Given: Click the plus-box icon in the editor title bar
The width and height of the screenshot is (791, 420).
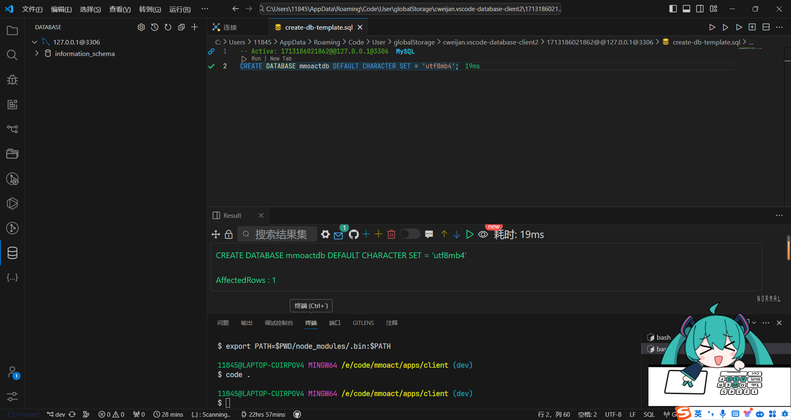Looking at the screenshot, I should tap(752, 27).
